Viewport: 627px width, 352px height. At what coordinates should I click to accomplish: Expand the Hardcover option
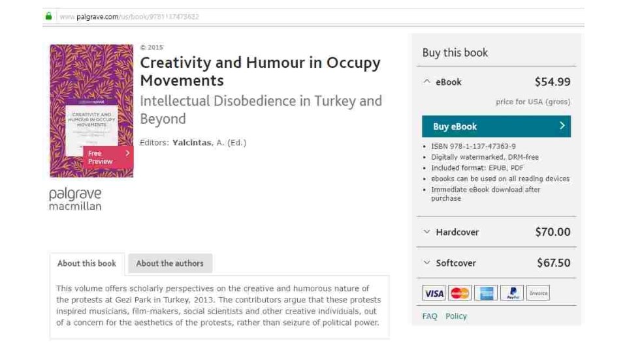click(x=427, y=232)
